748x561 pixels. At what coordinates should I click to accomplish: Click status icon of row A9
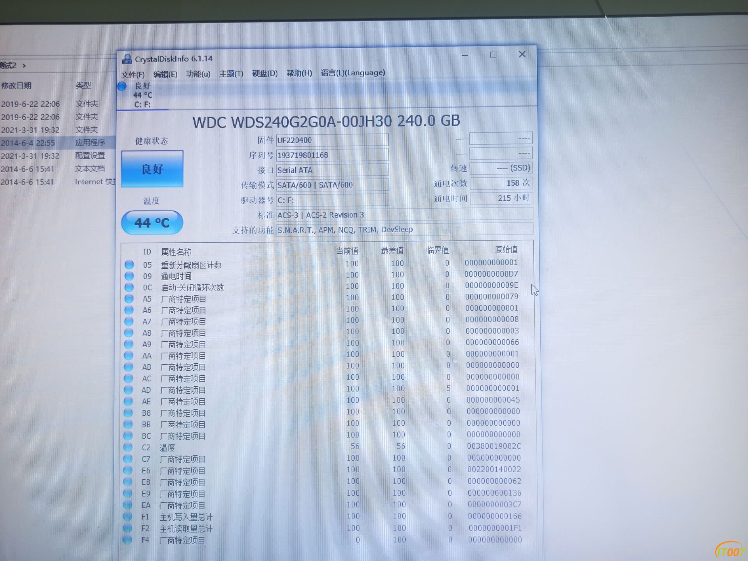click(129, 344)
